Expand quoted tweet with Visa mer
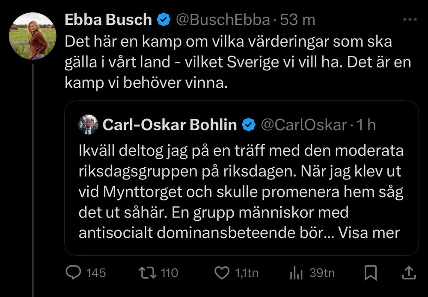Screen dimensions: 428x297 click(x=369, y=233)
